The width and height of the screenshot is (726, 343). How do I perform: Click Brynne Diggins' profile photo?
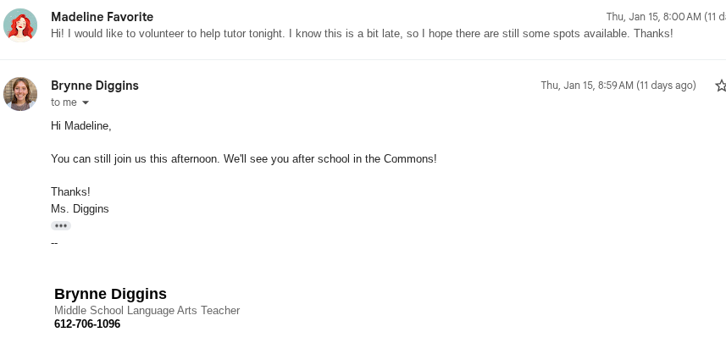(20, 94)
